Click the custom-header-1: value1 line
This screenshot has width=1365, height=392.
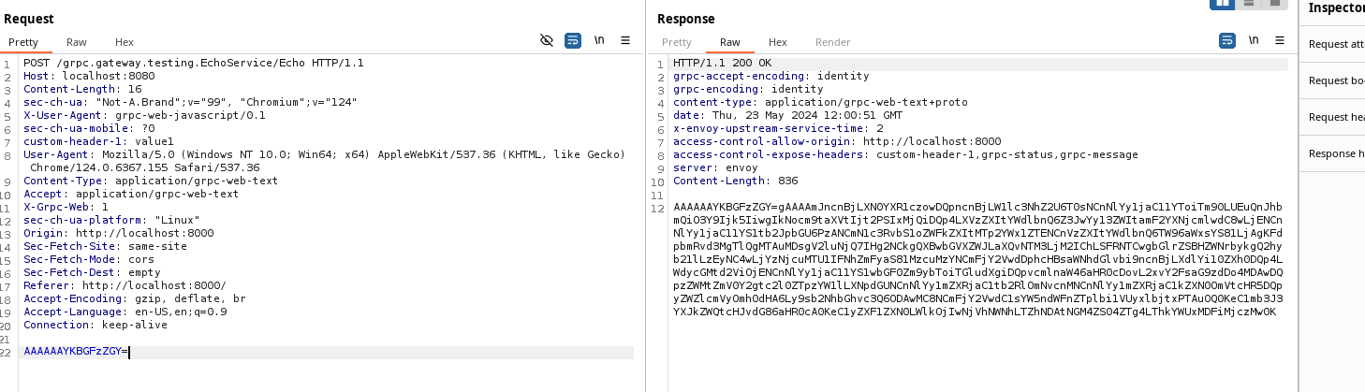click(98, 142)
